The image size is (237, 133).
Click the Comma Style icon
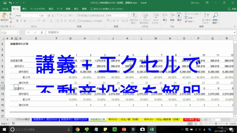pos(118,21)
